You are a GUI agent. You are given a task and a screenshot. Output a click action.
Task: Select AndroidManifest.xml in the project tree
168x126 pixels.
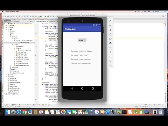pos(21,65)
